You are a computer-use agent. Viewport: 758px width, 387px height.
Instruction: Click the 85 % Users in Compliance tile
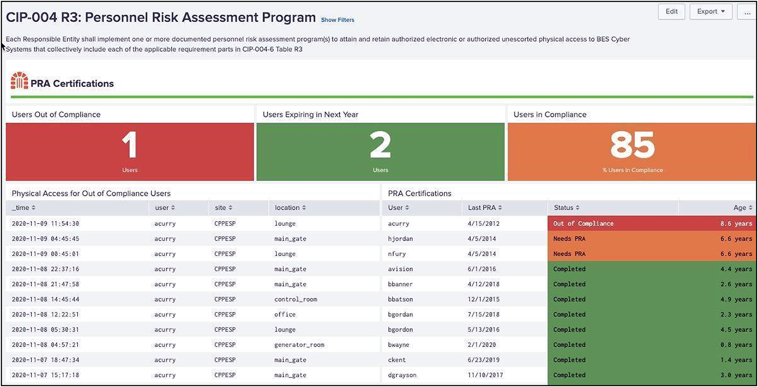point(632,152)
